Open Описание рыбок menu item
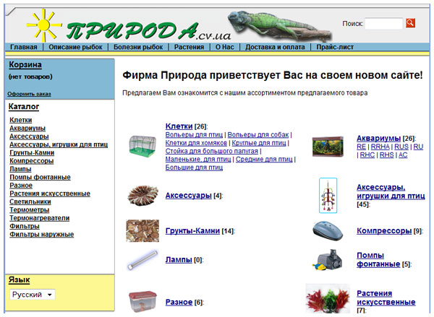 75,47
